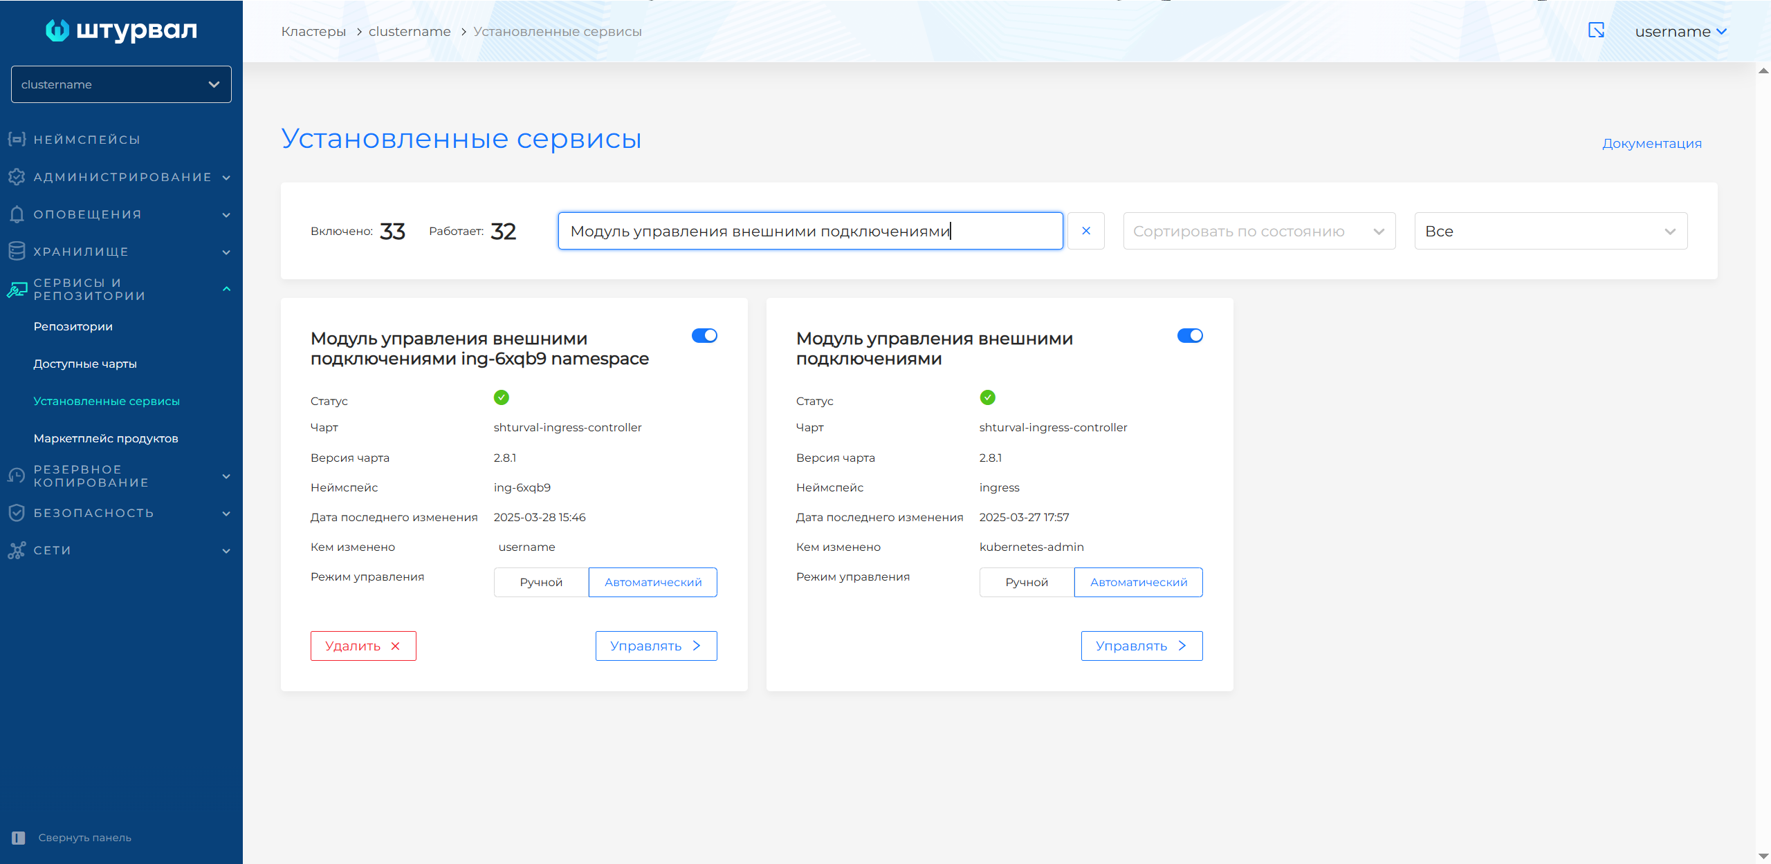Open the clustername selector dropdown

click(121, 84)
